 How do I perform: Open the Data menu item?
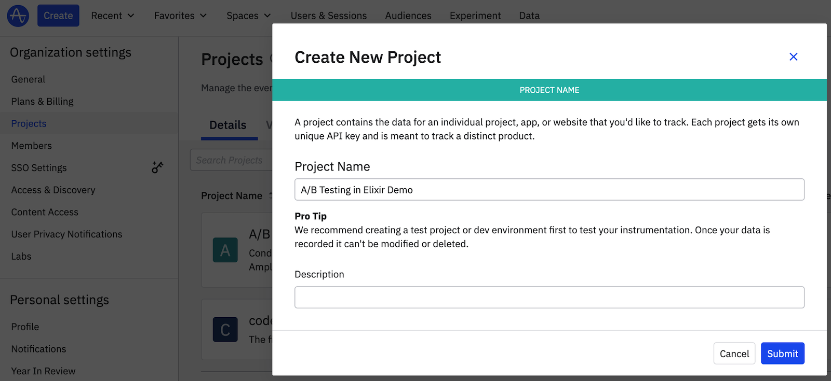pos(529,16)
